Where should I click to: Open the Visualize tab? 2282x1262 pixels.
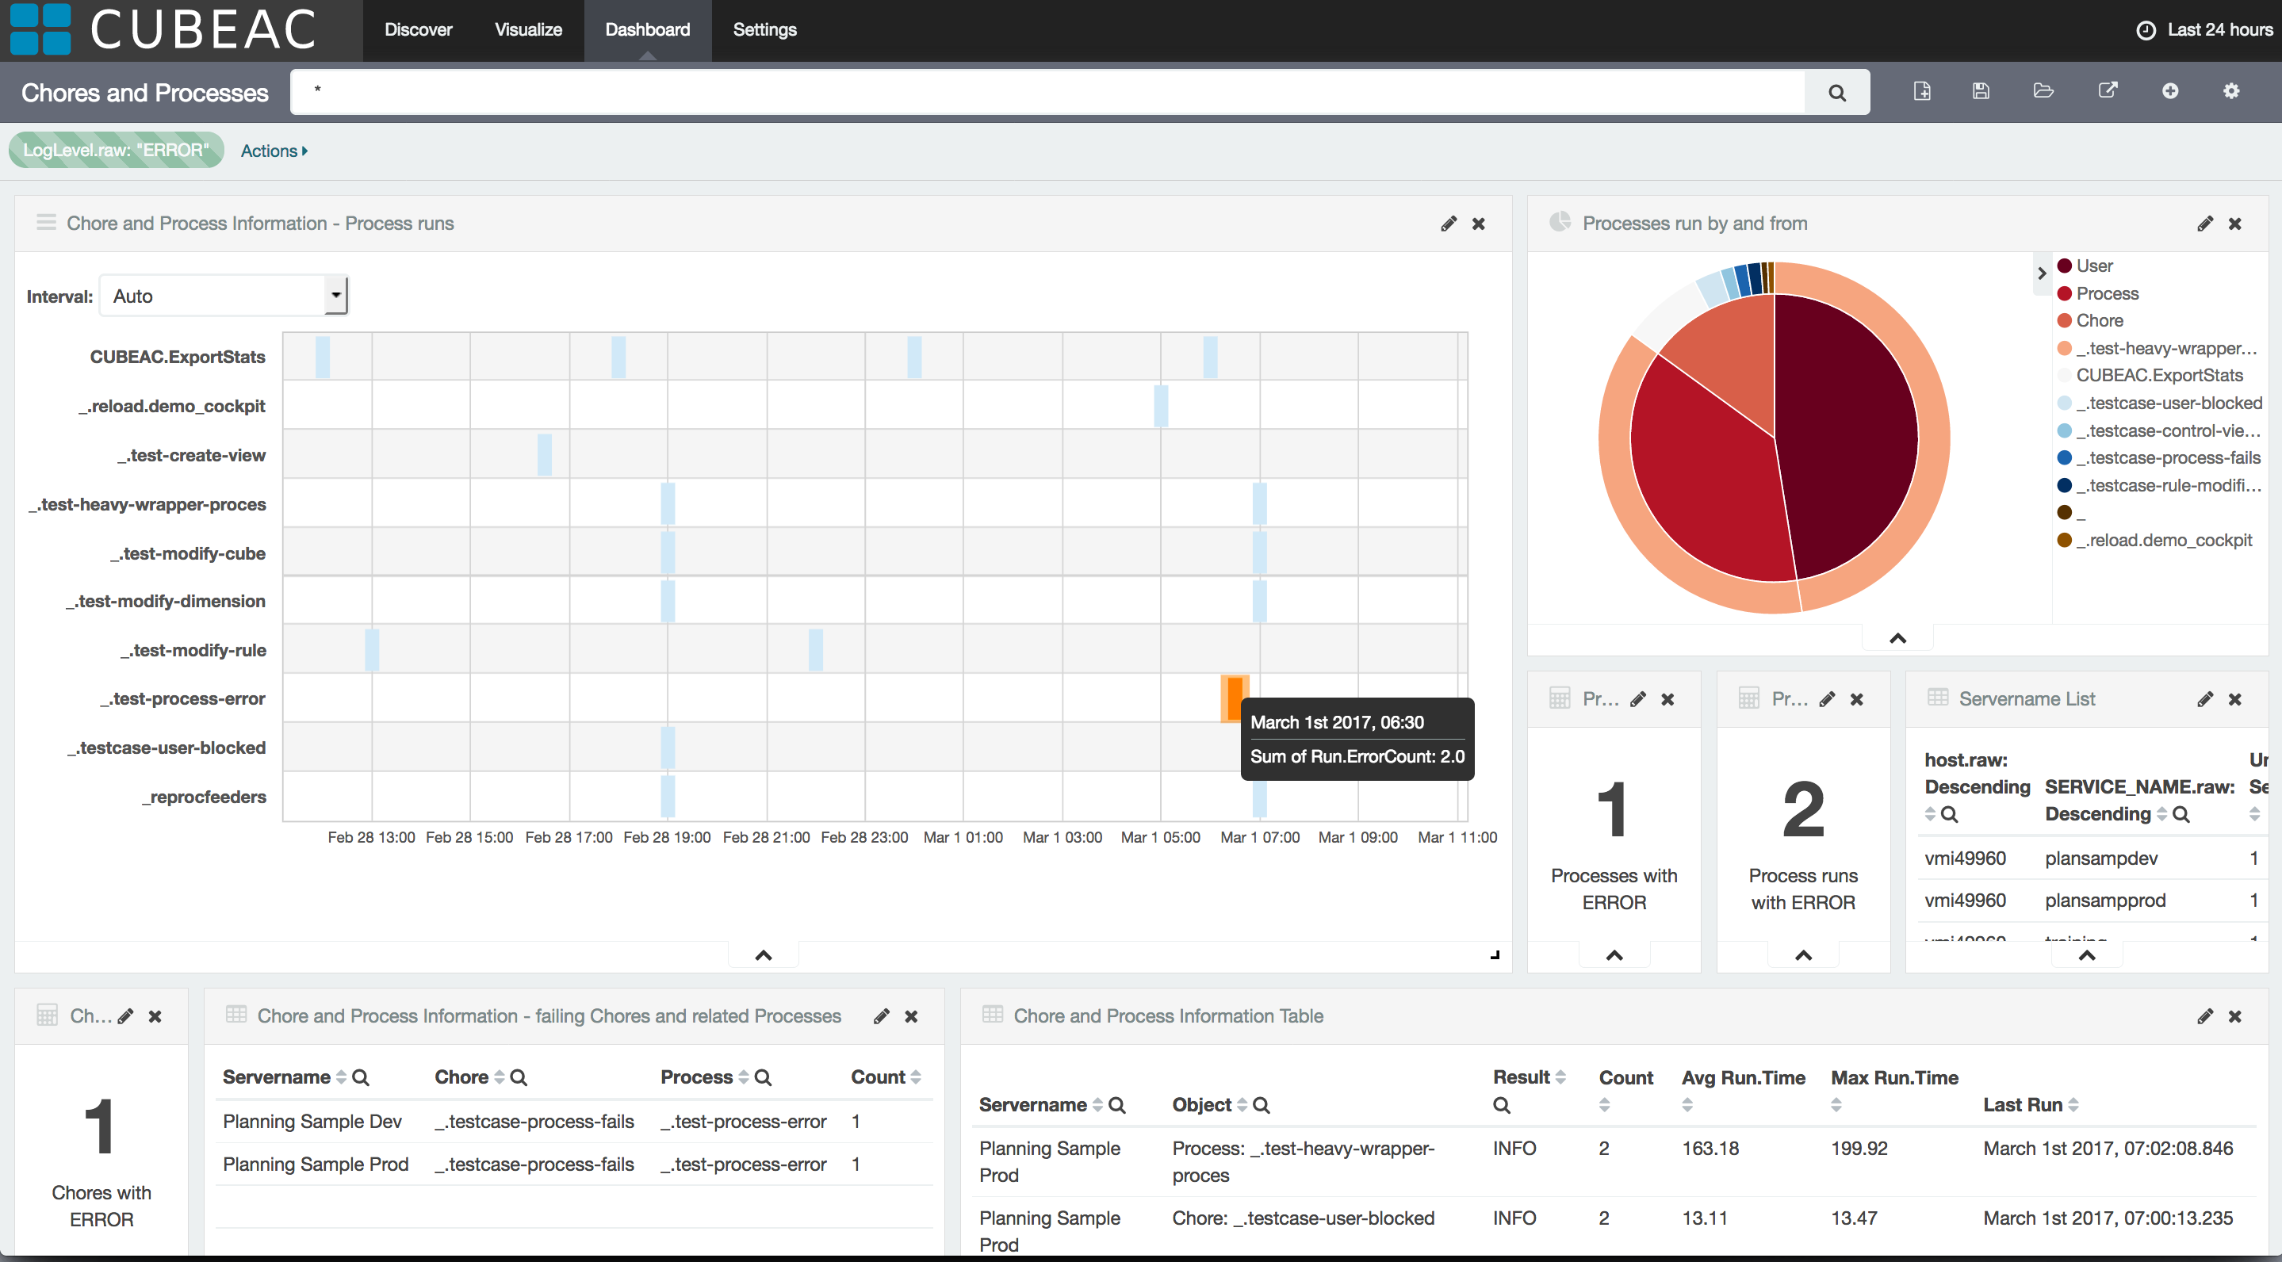pyautogui.click(x=528, y=30)
